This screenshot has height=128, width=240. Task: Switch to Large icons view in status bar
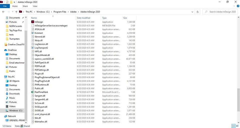(237, 126)
